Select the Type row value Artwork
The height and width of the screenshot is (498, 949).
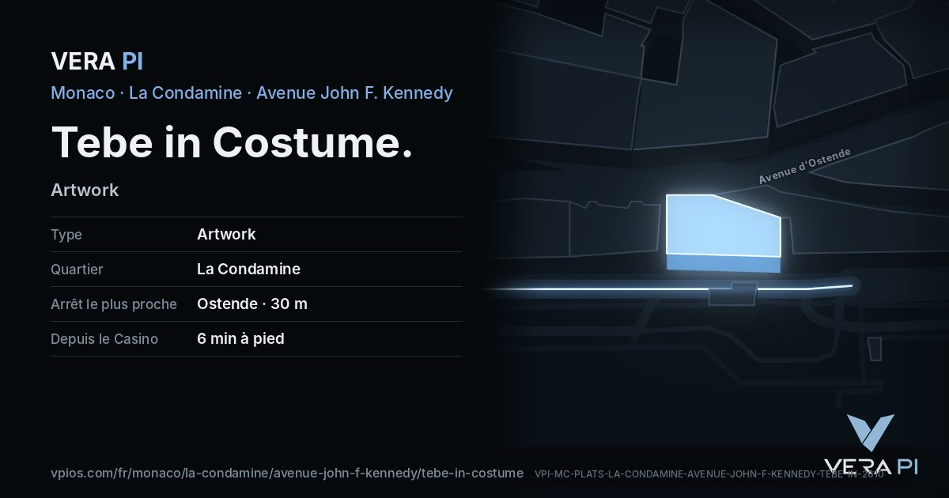(226, 234)
